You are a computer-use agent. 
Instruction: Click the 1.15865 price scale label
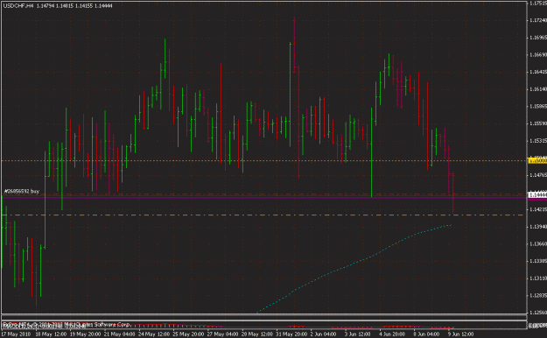(x=538, y=106)
